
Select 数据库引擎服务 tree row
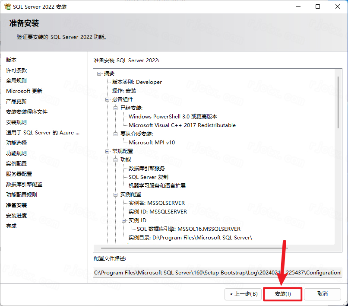147,169
